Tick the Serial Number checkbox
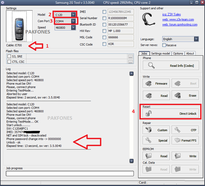205x186 pixels. point(104,18)
